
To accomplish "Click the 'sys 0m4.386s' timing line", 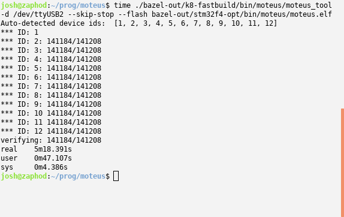I will tap(34, 167).
